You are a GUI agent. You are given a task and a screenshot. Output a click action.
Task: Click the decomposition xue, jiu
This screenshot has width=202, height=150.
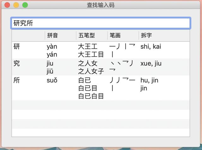(x=151, y=63)
